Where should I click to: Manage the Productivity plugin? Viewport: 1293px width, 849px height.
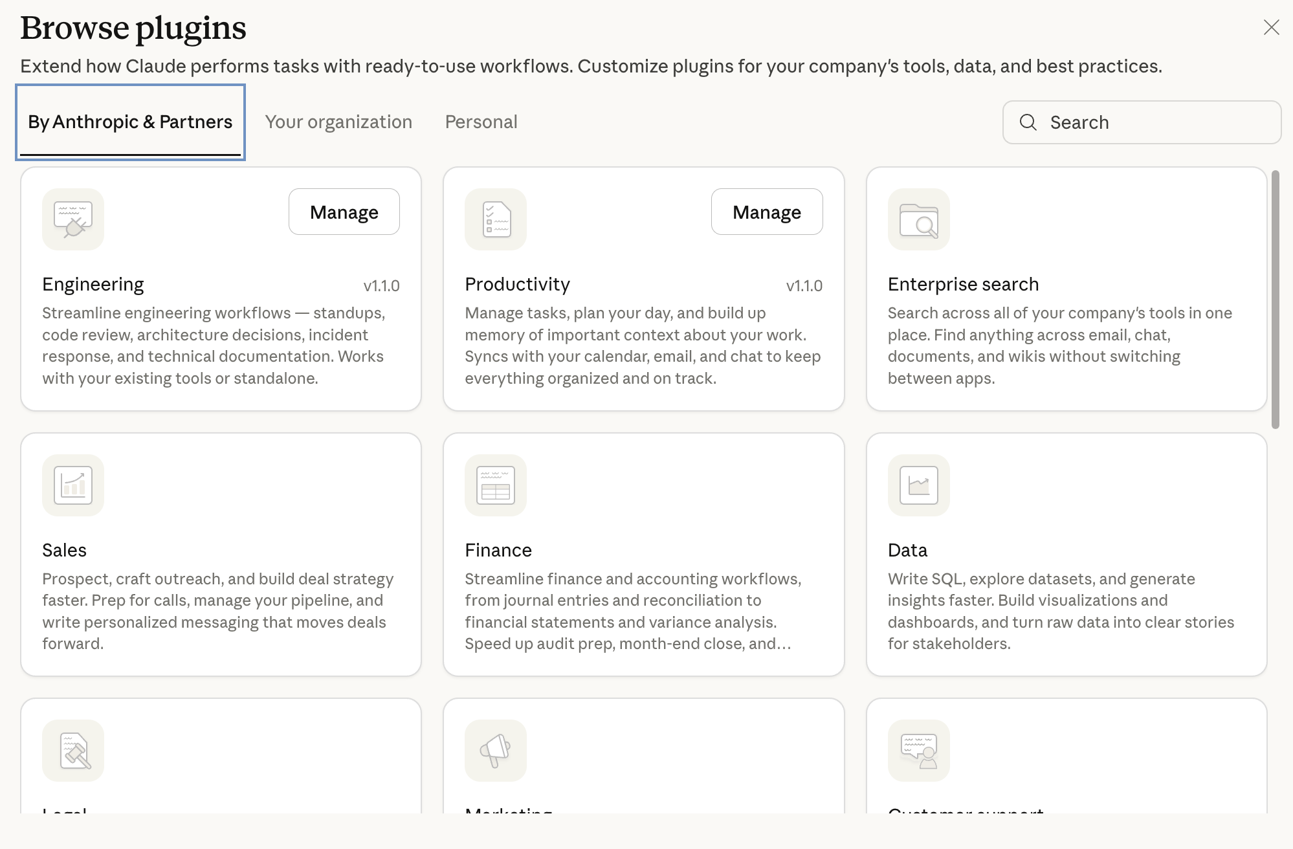(x=767, y=212)
